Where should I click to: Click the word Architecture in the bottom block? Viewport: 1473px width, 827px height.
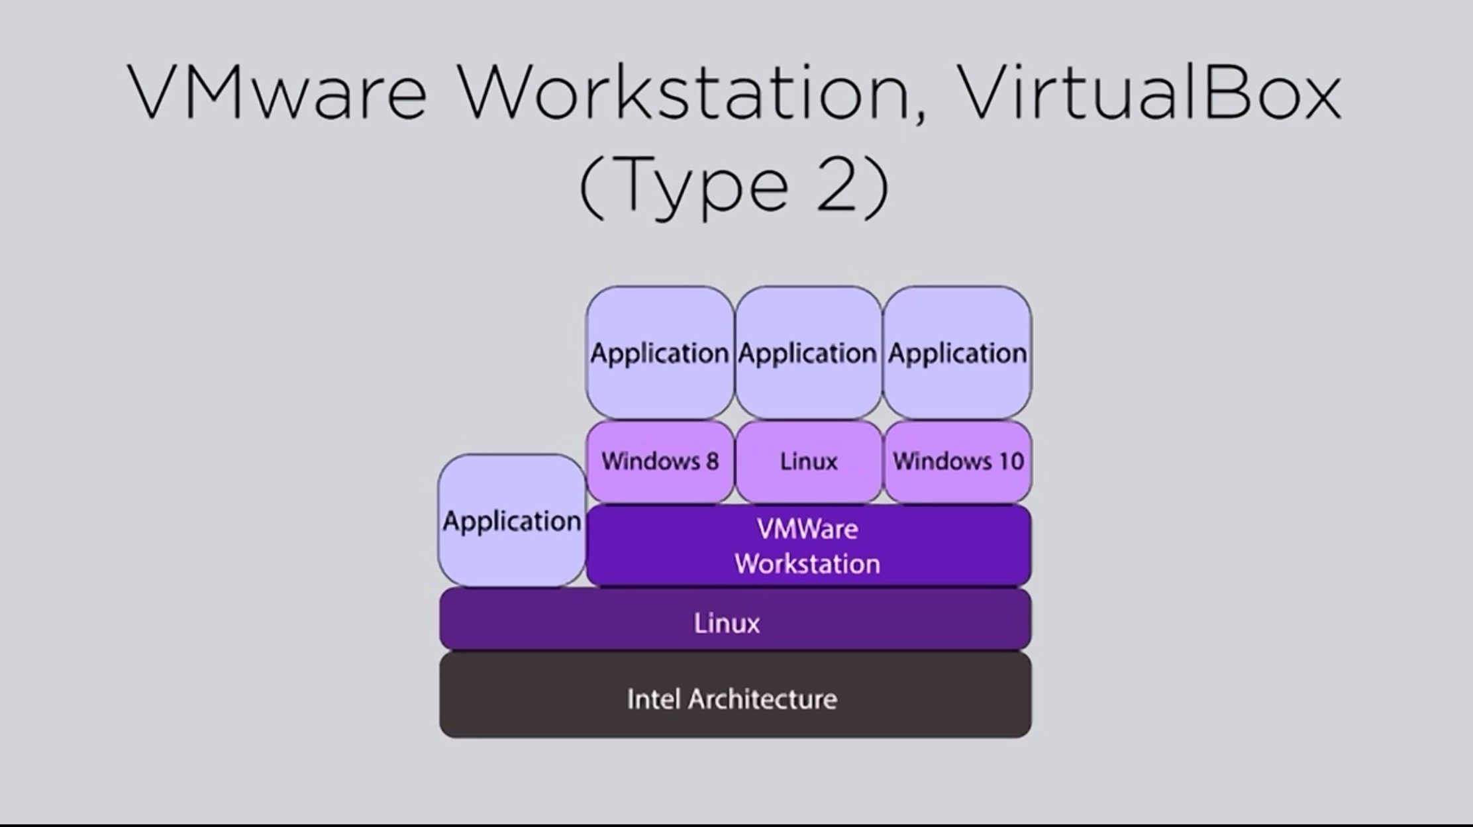pyautogui.click(x=762, y=699)
